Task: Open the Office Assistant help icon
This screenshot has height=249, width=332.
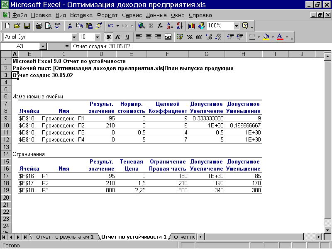Action: coord(245,26)
